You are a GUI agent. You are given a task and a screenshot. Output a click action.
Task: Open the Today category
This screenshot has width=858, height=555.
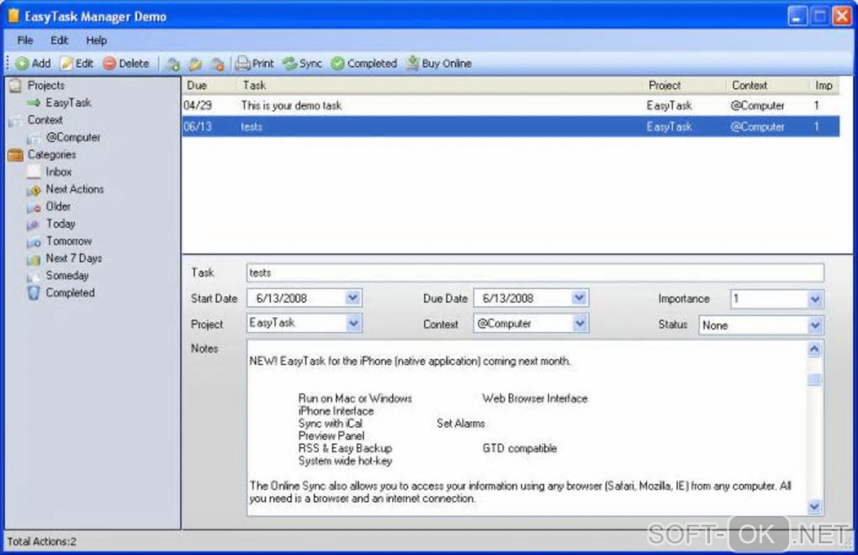click(x=61, y=224)
